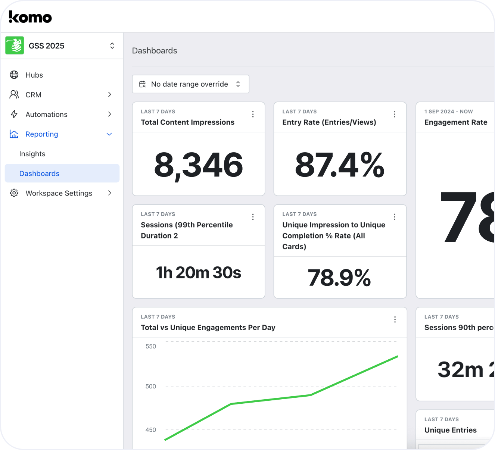
Task: Click the 1h 20m 30s duration value
Action: [199, 273]
